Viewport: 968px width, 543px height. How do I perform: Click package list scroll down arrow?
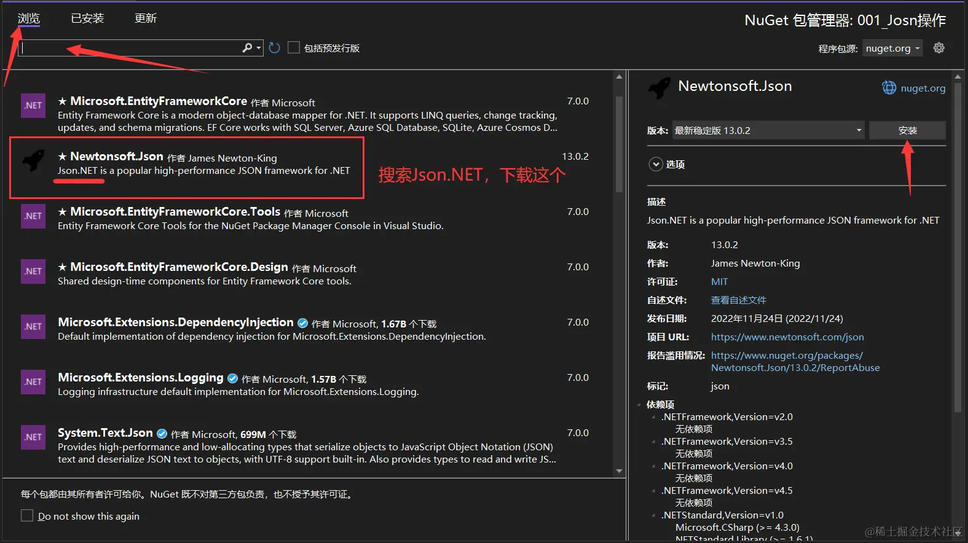click(x=619, y=471)
